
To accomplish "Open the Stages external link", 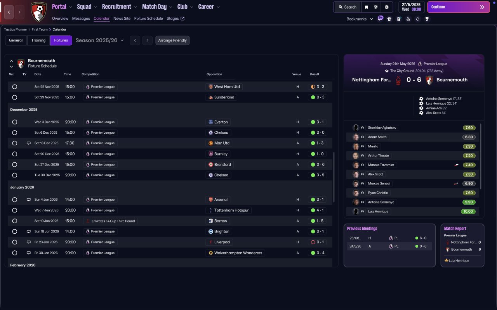I will click(176, 19).
